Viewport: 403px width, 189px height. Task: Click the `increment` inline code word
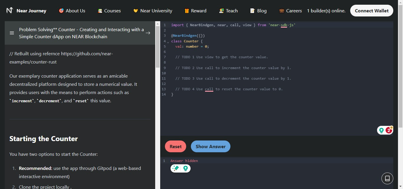click(22, 101)
